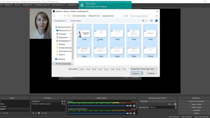Mute the Mic/Aux speaker icon
Viewport: 210px width, 118px height.
click(x=131, y=106)
